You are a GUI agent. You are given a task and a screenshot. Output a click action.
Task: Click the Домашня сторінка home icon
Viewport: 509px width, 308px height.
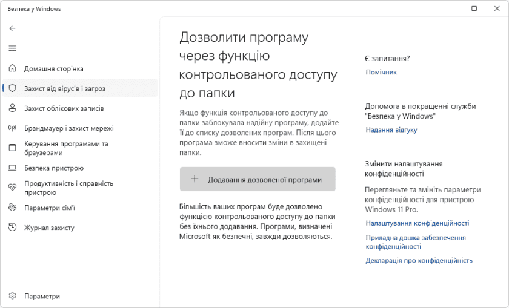coord(12,69)
